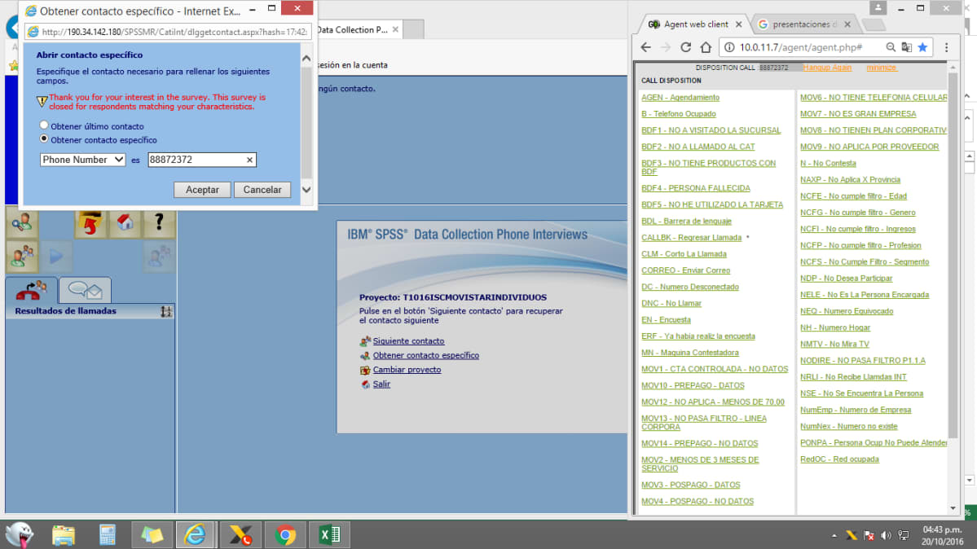
Task: Select CALLBK - Regresar Llamada disposition
Action: pos(692,237)
